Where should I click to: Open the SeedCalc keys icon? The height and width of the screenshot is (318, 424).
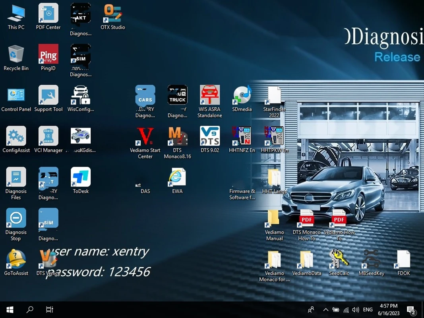click(339, 260)
